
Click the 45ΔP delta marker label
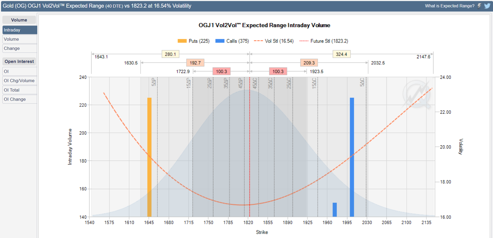(240, 83)
